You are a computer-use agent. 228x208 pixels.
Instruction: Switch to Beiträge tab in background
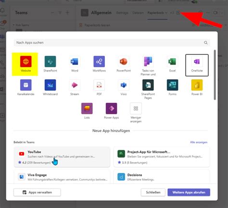click(122, 12)
